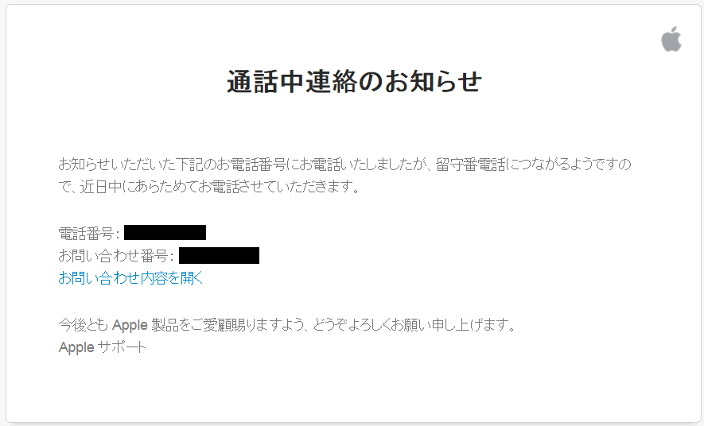Click the word 通話中 in the title
Screen dimensions: 704x426
coord(266,82)
